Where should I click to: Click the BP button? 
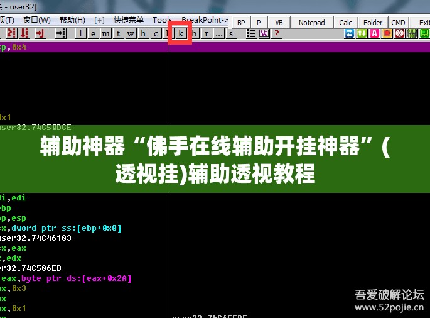click(x=241, y=23)
